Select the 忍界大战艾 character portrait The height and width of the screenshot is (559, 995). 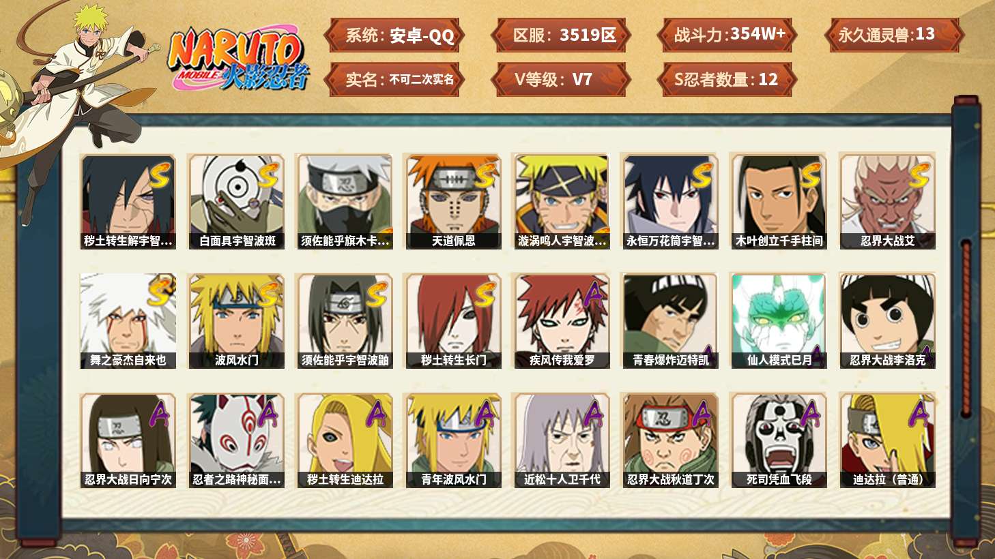coord(887,202)
